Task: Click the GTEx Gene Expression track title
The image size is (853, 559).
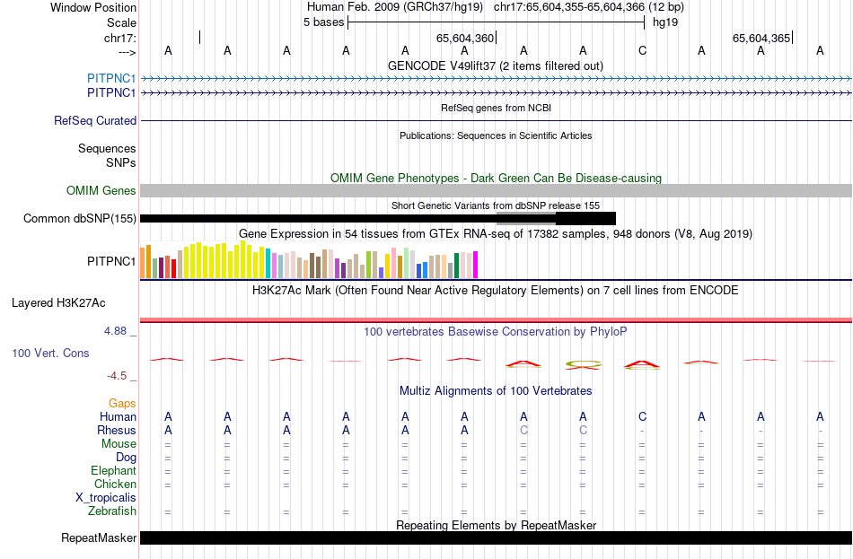Action: tap(496, 234)
